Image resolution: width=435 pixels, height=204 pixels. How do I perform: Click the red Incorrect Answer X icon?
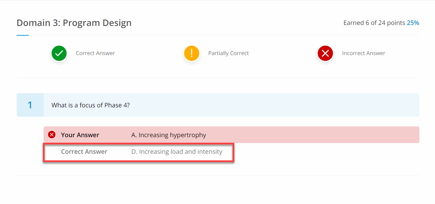coord(325,53)
